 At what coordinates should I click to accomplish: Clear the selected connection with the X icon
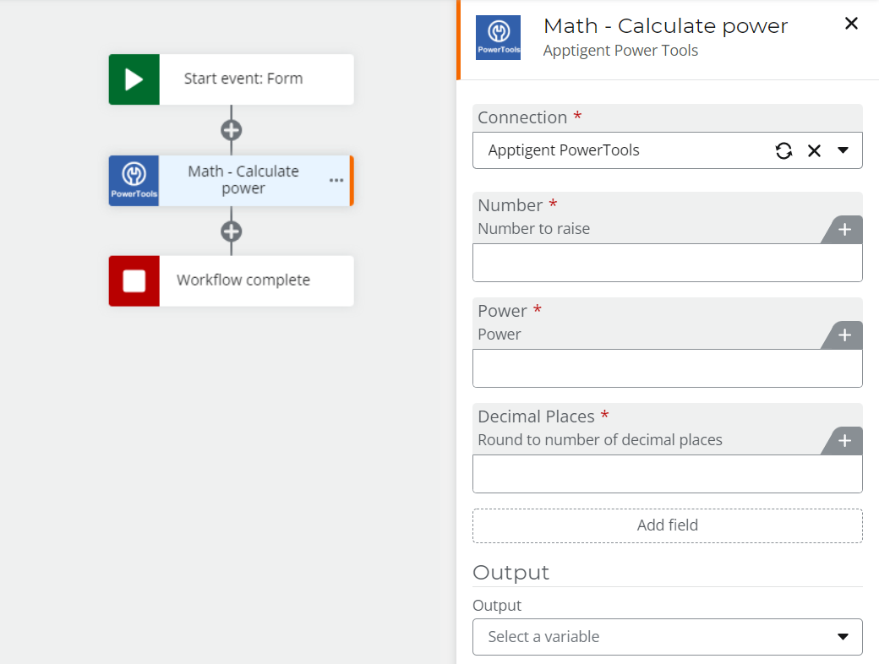point(814,150)
